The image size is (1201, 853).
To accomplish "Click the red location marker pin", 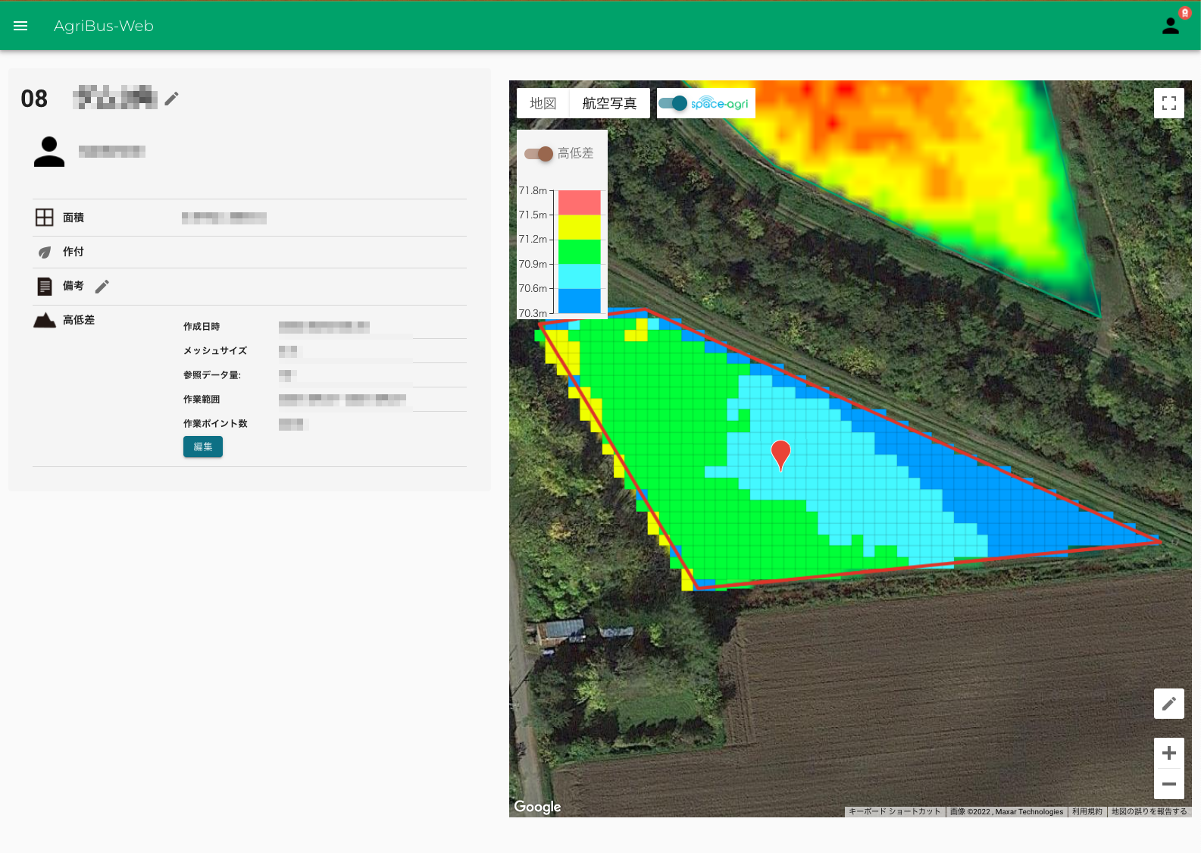I will [x=780, y=455].
